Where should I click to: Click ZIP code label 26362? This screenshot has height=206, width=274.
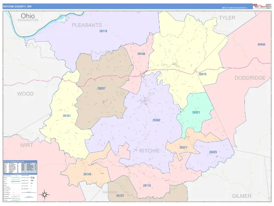coord(156,120)
